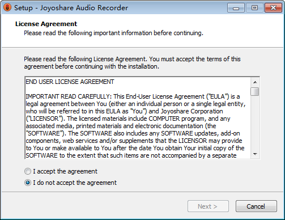This screenshot has height=220, width=285.
Task: Click the 'I accept the agreement' label text
Action: 65,171
